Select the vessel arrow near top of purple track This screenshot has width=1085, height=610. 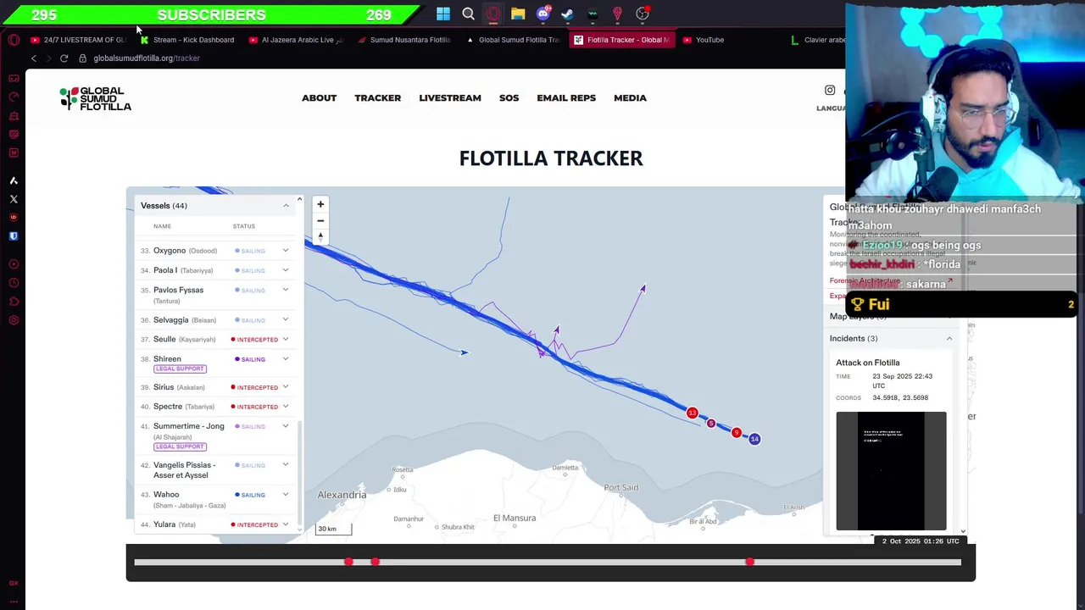[x=643, y=290]
